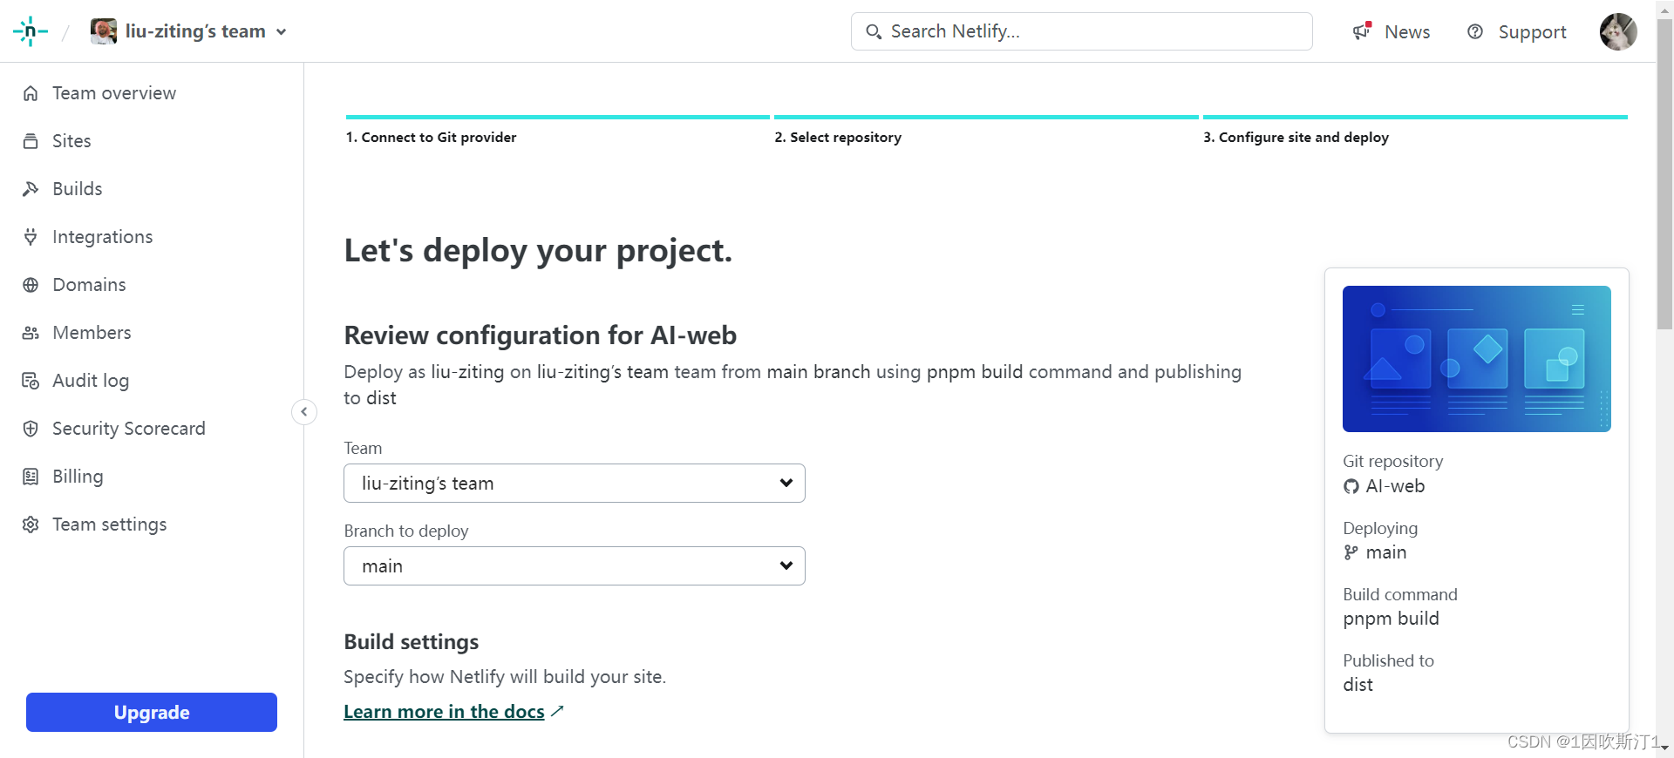Open the Members page
Screen dimensions: 1674x758
92,333
